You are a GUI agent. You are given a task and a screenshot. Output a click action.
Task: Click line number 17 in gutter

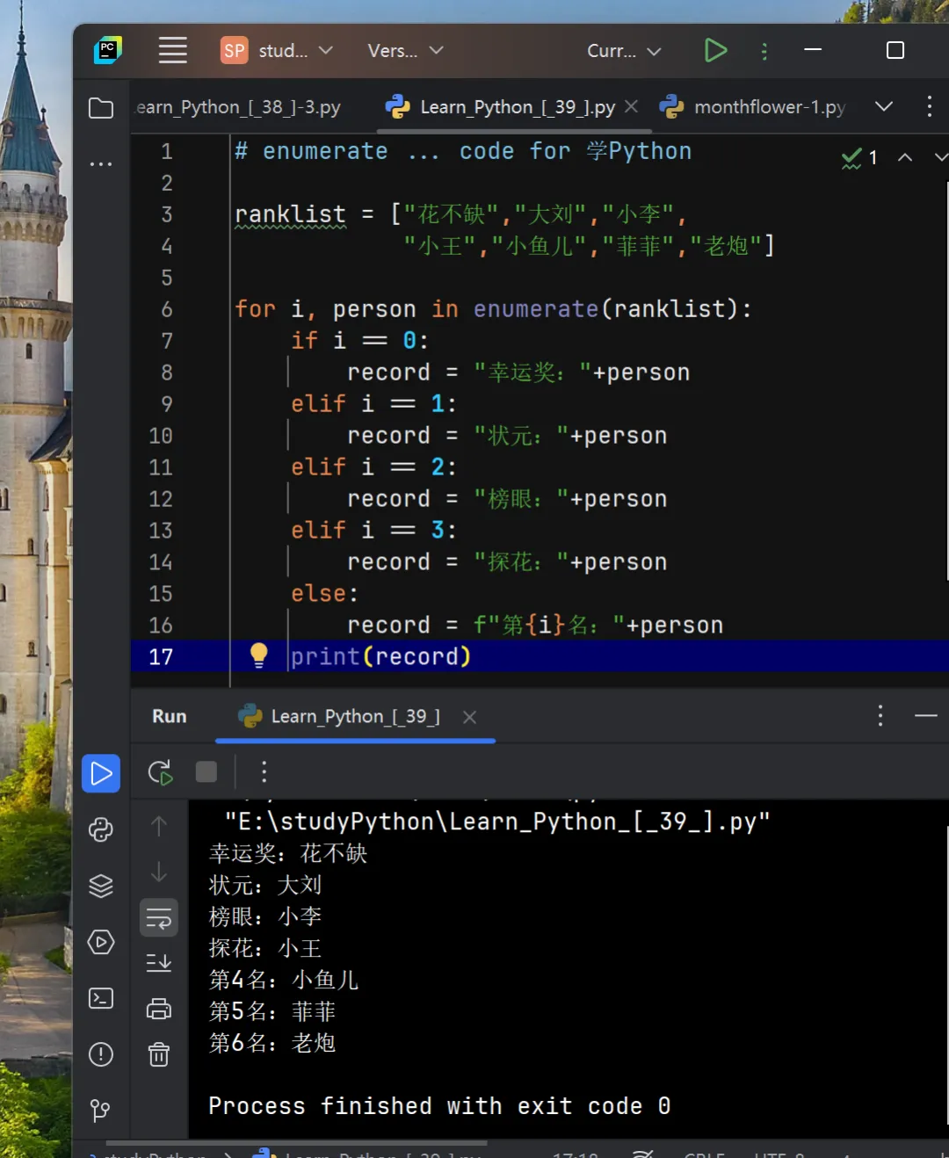point(161,657)
